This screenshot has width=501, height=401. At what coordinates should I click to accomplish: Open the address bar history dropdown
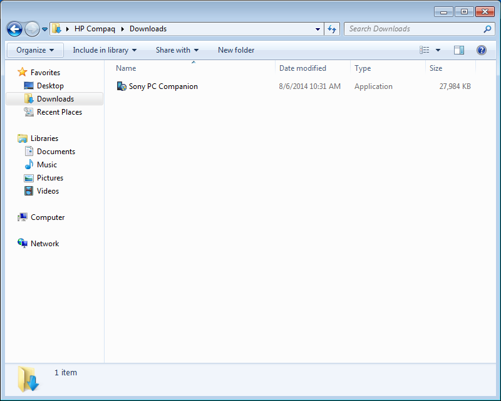(x=318, y=29)
